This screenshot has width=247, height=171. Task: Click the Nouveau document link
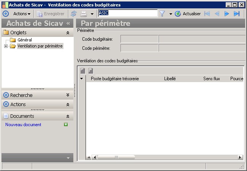pyautogui.click(x=23, y=125)
